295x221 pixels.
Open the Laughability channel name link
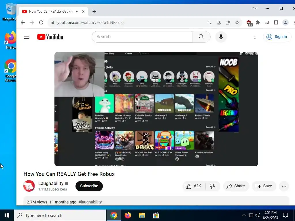point(51,183)
